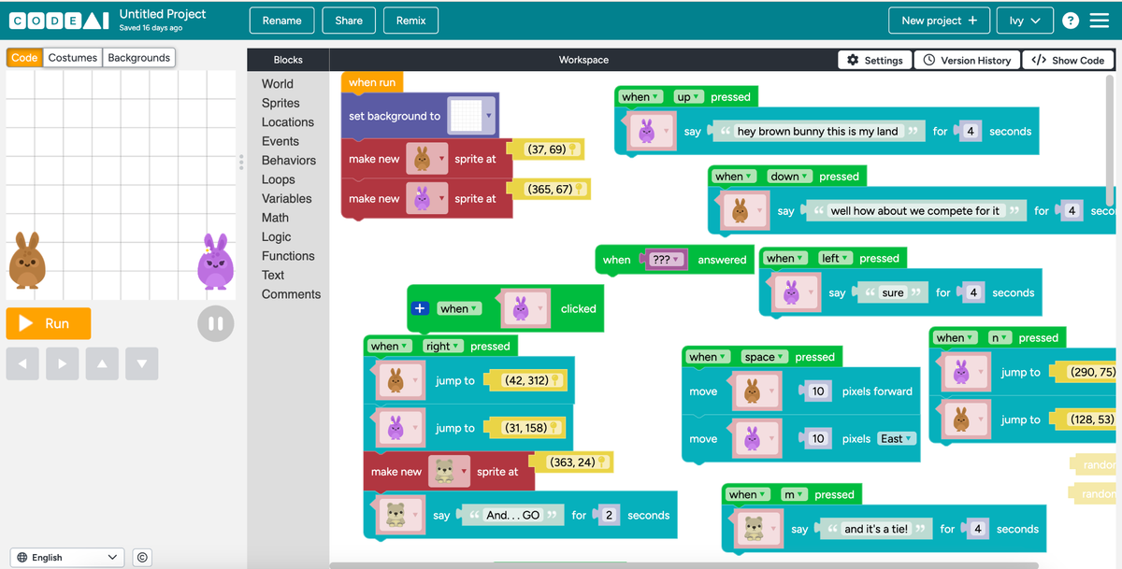Open the help question mark icon

pos(1071,21)
